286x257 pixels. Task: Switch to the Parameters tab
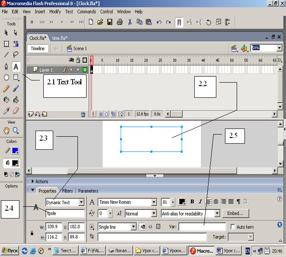88,191
